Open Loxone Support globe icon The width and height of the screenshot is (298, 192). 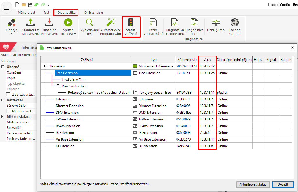pos(235,23)
